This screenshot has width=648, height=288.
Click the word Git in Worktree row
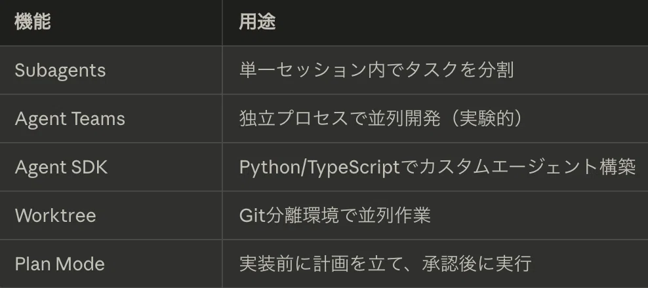pos(252,215)
